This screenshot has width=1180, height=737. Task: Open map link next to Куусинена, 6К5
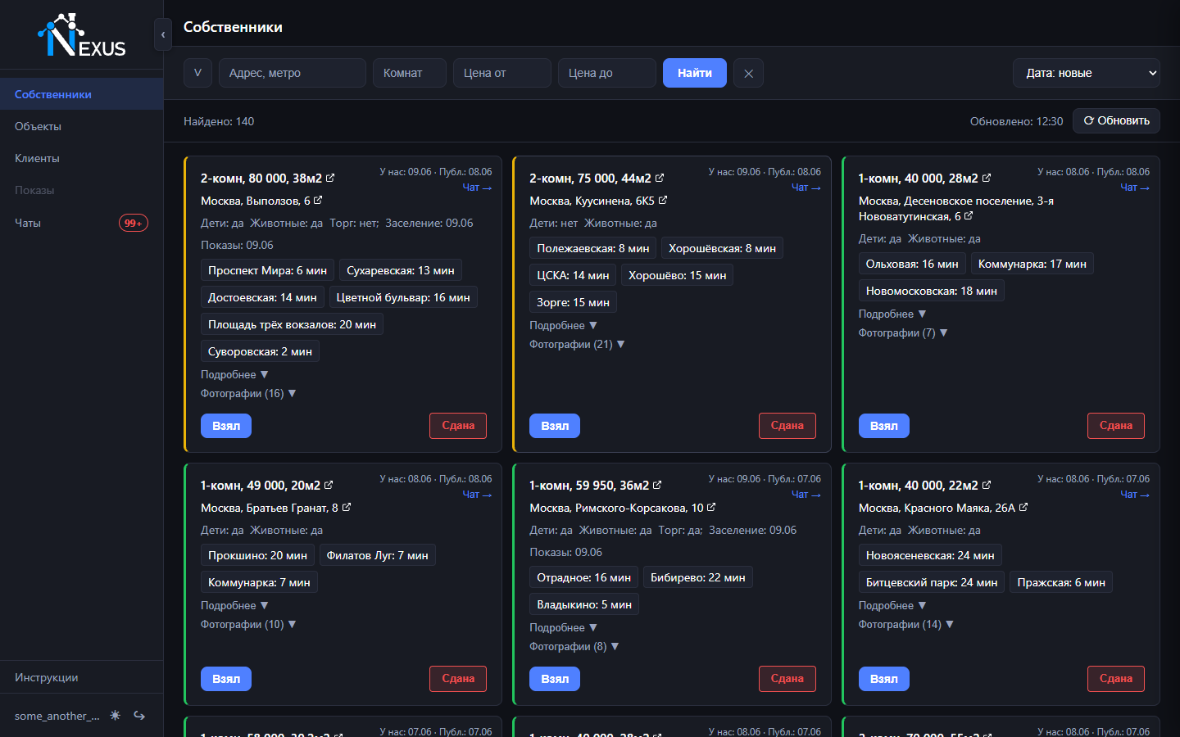coord(663,200)
